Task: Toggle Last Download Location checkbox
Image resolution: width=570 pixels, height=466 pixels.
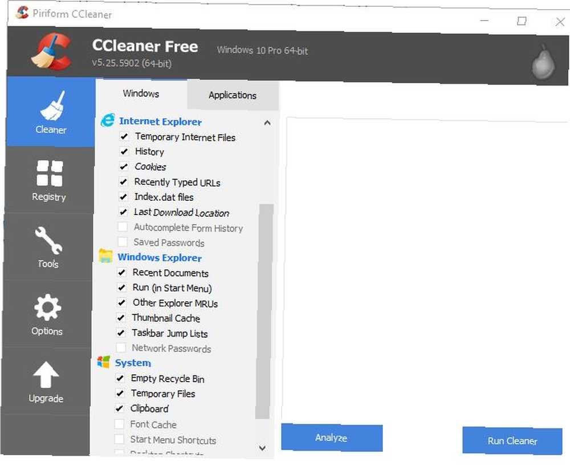Action: pos(123,212)
